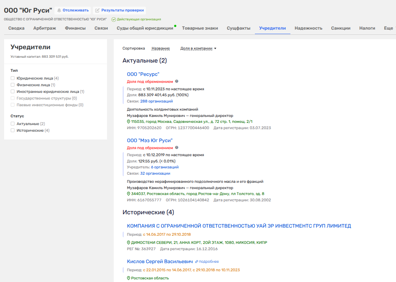The height and width of the screenshot is (282, 396).
Task: Open the Налоги tab
Action: (x=367, y=28)
